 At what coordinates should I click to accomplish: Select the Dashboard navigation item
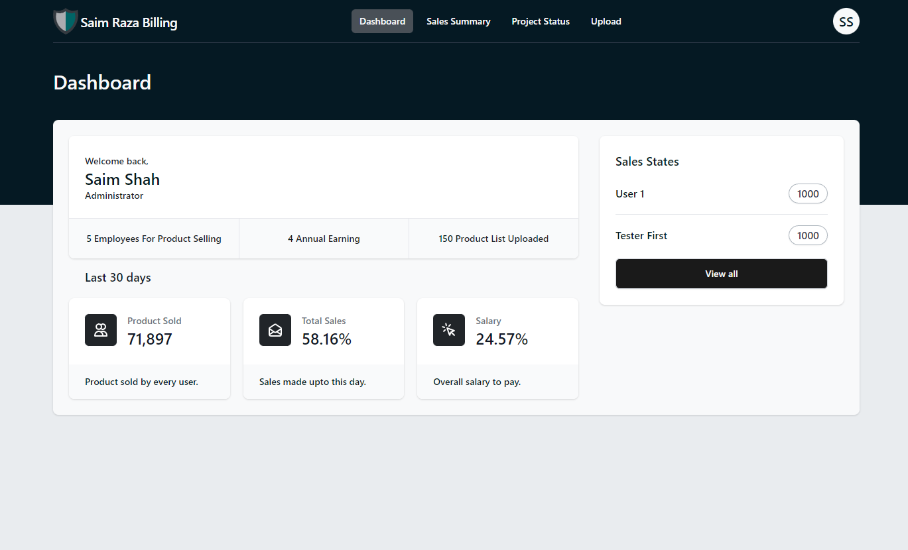(382, 21)
